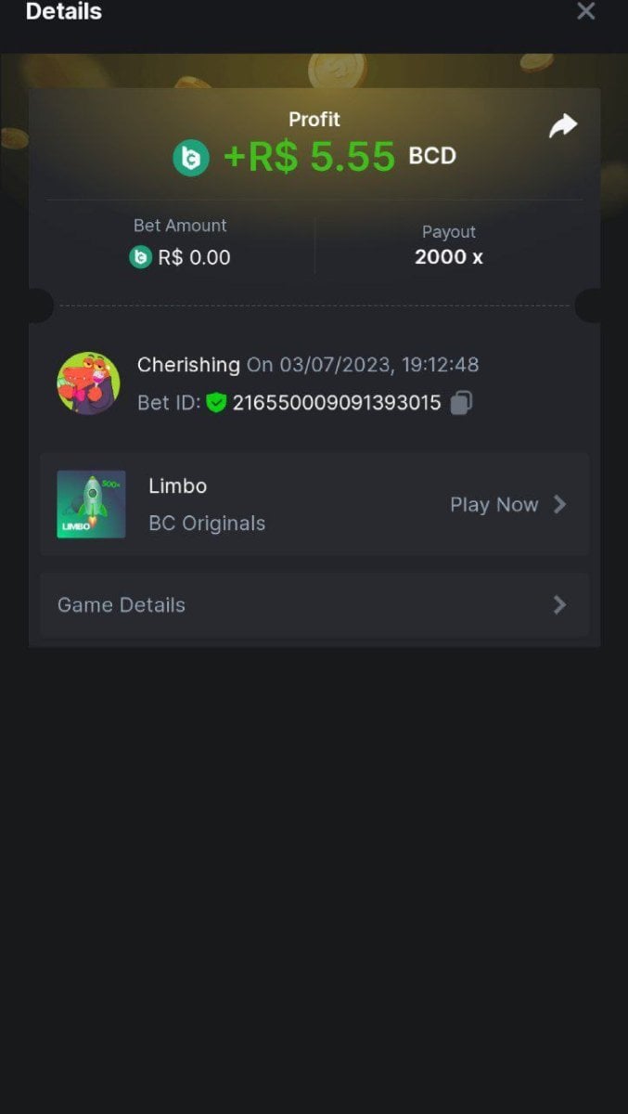Viewport: 628px width, 1114px height.
Task: Click the Bet ID number 216550009091393015
Action: [337, 403]
